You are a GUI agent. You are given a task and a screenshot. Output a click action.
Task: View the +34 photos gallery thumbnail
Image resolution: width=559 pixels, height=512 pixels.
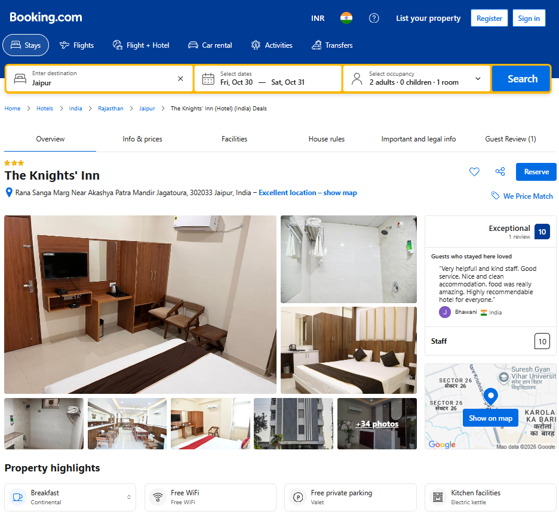pyautogui.click(x=377, y=424)
